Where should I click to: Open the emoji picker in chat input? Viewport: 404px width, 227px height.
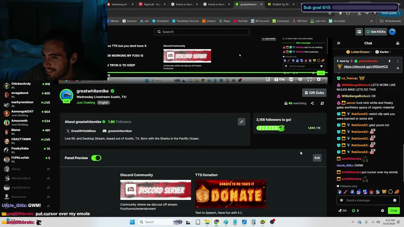click(395, 200)
